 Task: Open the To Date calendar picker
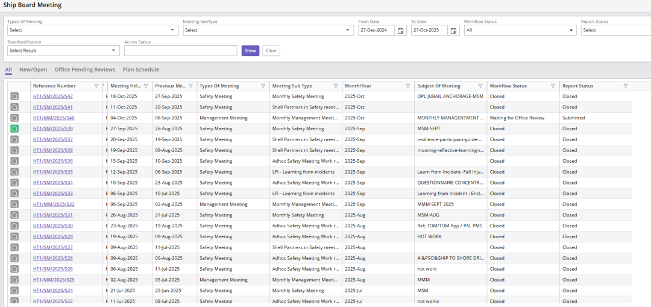[453, 30]
